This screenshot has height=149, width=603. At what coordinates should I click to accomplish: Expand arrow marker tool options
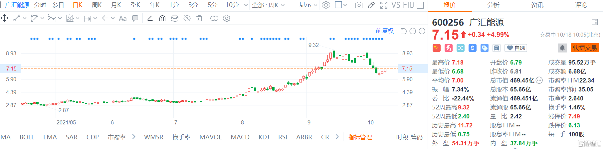[113, 18]
